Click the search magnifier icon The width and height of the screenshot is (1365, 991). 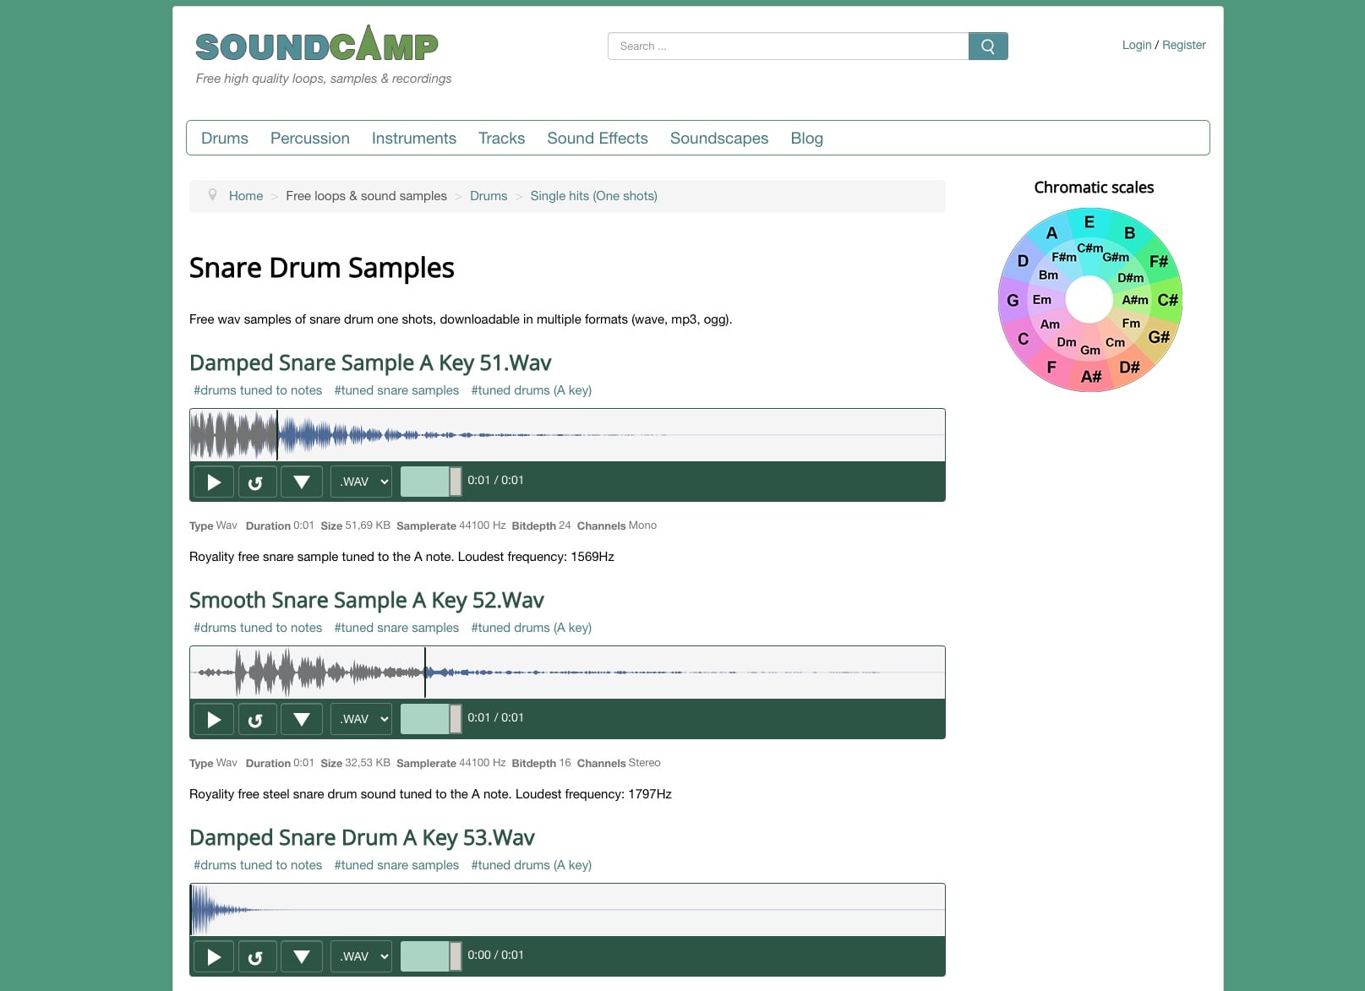(987, 46)
